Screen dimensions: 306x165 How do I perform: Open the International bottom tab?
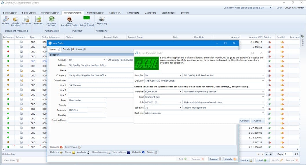(x=121, y=152)
